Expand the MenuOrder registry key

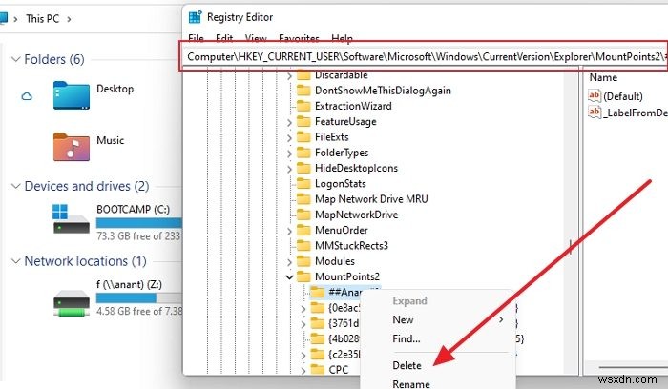(x=289, y=231)
